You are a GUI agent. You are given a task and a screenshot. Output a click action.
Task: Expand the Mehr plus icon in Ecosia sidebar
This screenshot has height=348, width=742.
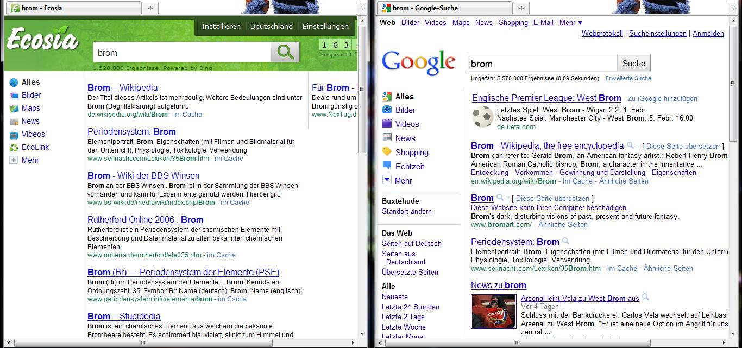(x=14, y=160)
